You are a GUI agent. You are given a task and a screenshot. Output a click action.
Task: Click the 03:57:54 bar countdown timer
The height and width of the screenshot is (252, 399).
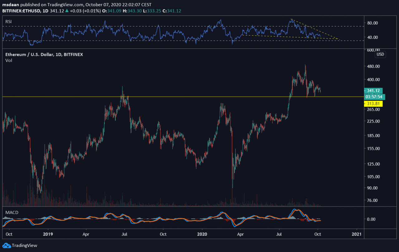point(375,97)
